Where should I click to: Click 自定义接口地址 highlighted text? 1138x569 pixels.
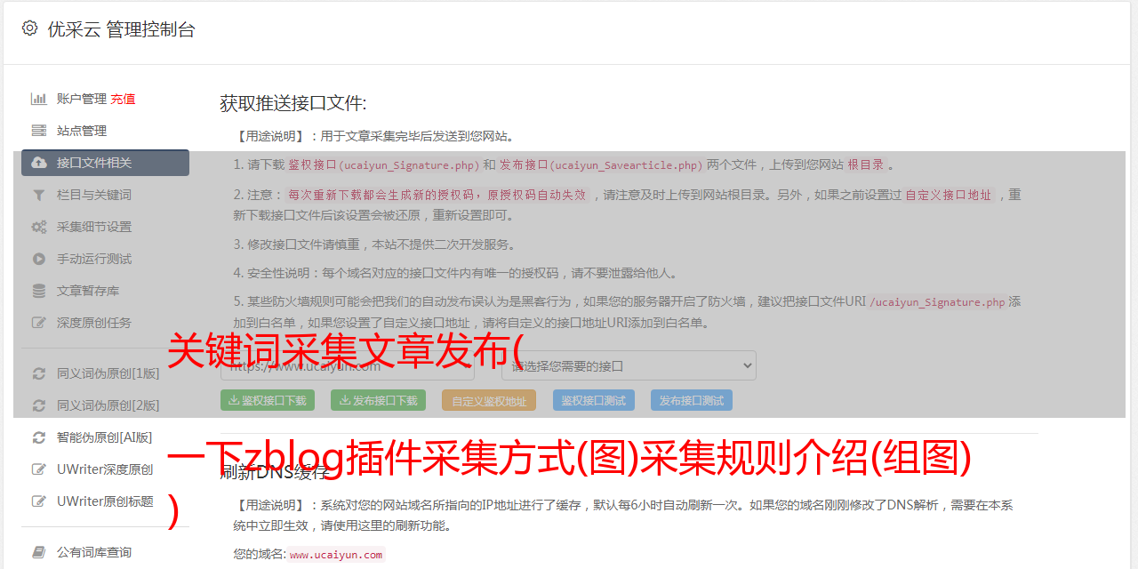[x=949, y=195]
